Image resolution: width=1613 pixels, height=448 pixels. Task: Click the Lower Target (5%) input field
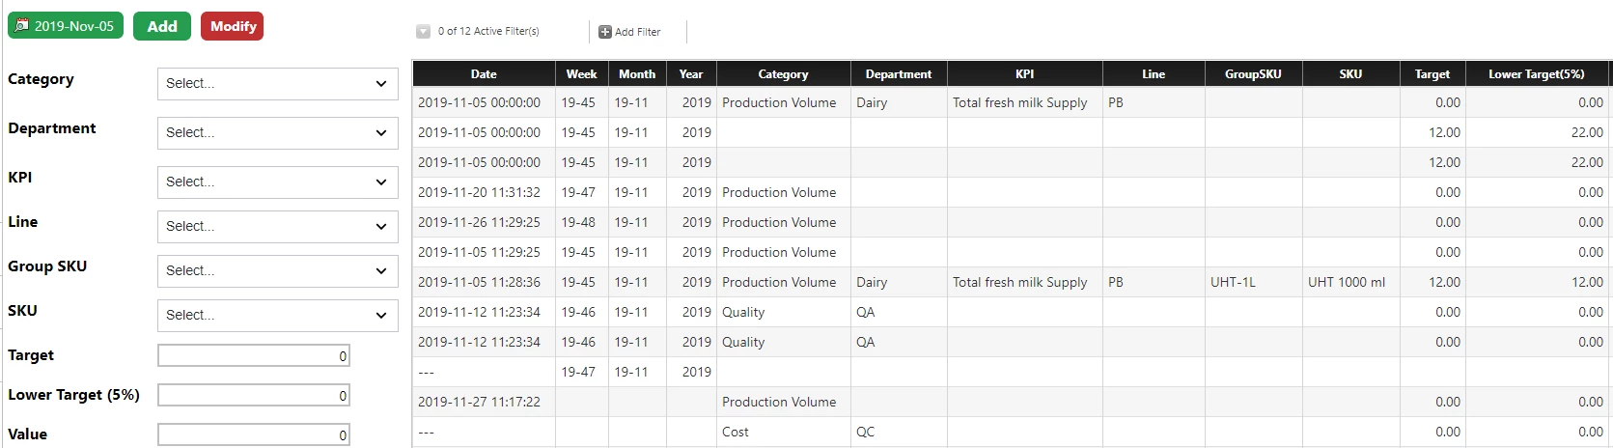[254, 396]
